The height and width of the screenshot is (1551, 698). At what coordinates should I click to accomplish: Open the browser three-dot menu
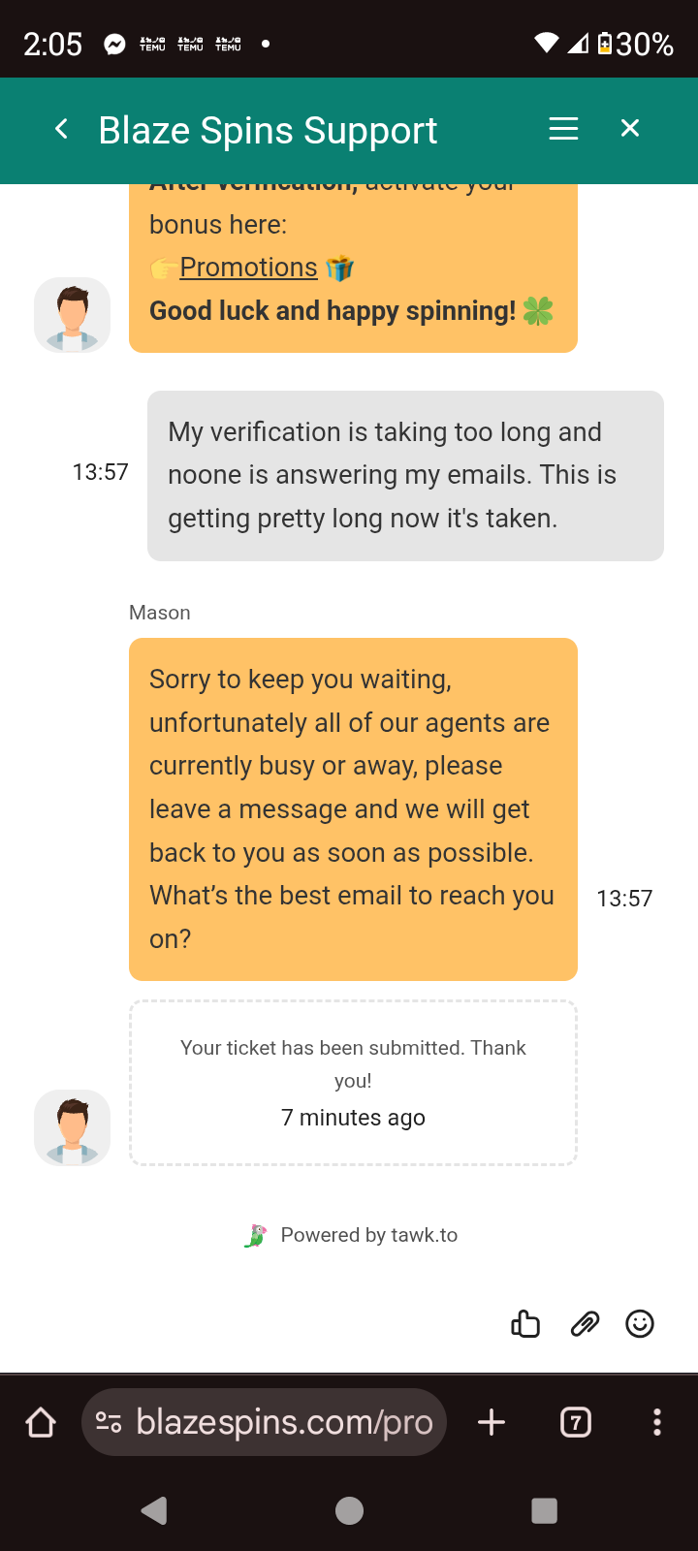[x=657, y=1422]
